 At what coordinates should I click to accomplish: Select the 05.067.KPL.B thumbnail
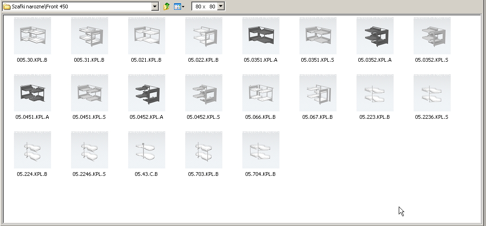318,93
